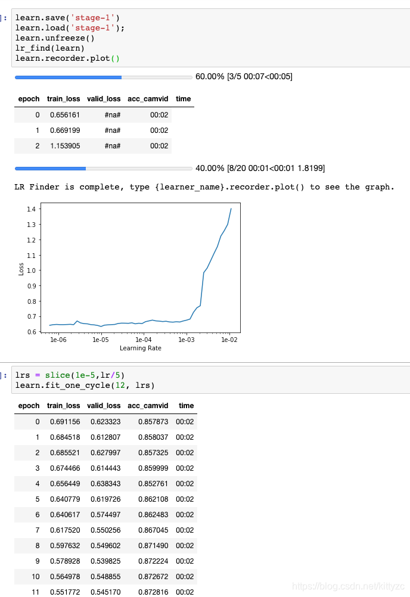Click acc_camvid value 0.872672

click(153, 576)
